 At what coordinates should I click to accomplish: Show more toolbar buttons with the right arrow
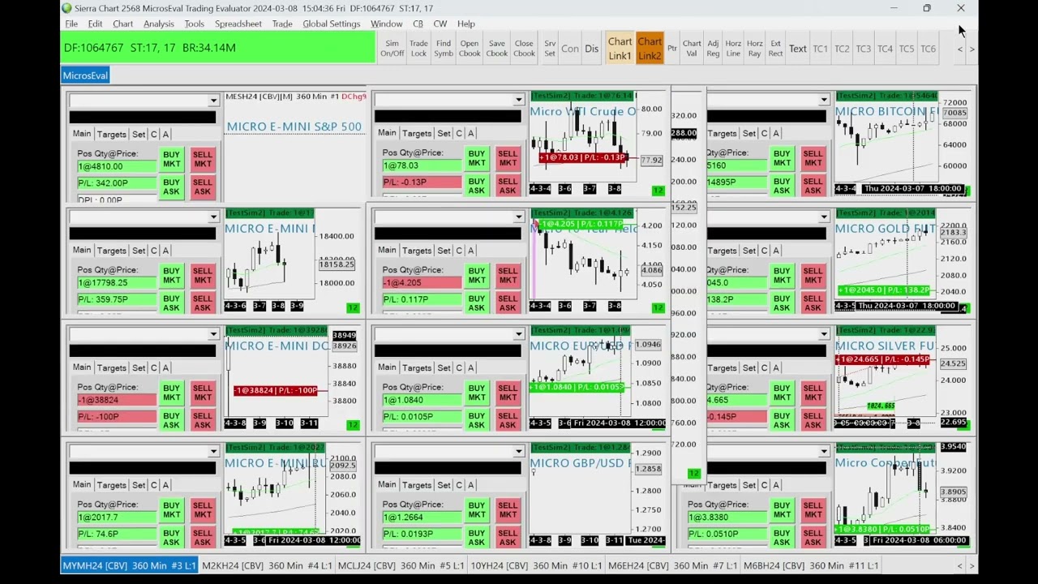click(972, 49)
